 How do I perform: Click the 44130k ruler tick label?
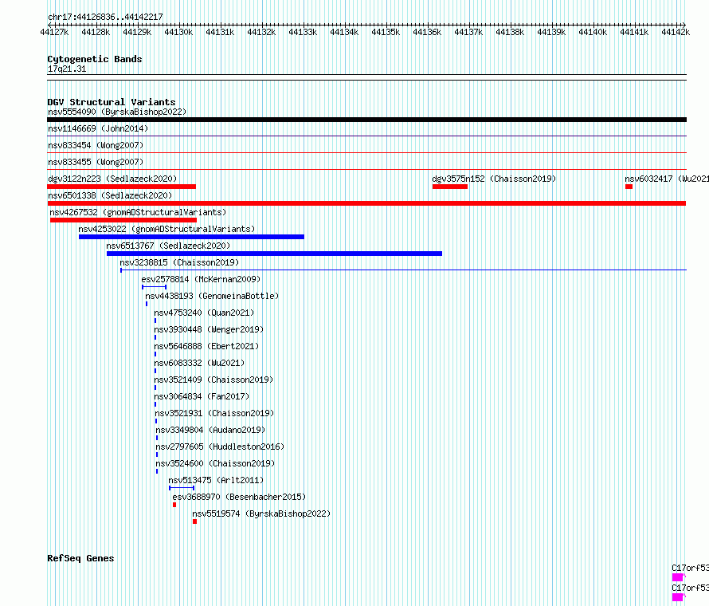click(x=178, y=32)
